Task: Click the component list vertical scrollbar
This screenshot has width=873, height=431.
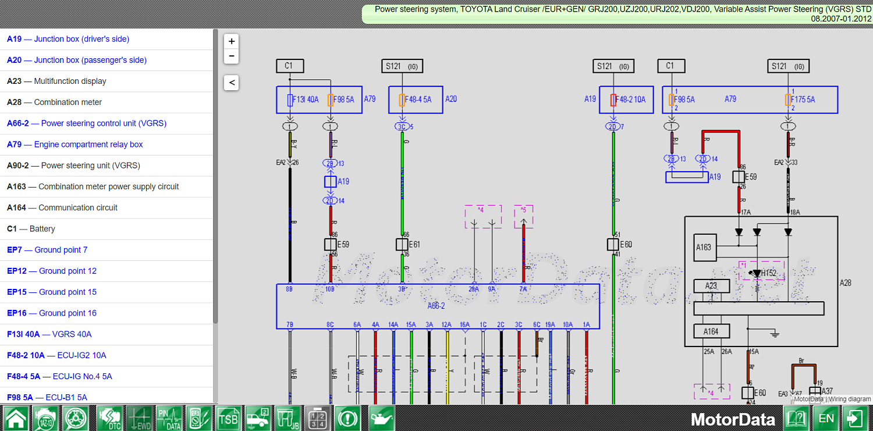Action: point(215,176)
